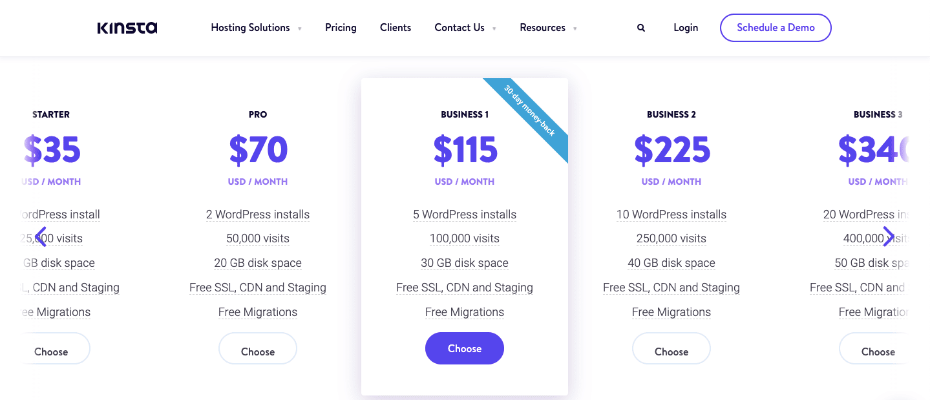The height and width of the screenshot is (400, 930).
Task: Go back using the carousel left arrow
Action: click(41, 236)
